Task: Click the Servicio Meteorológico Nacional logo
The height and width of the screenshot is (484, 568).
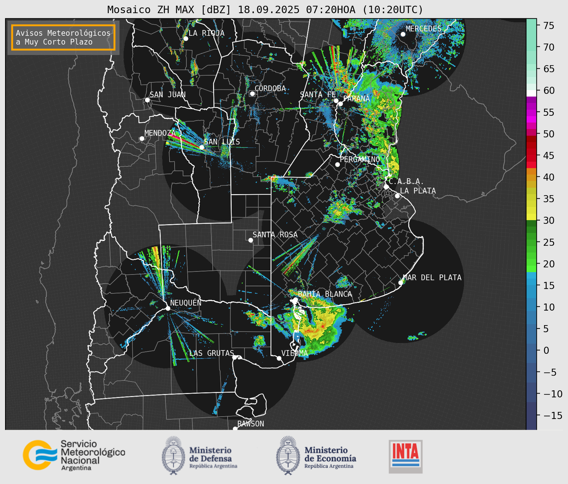Action: (74, 455)
